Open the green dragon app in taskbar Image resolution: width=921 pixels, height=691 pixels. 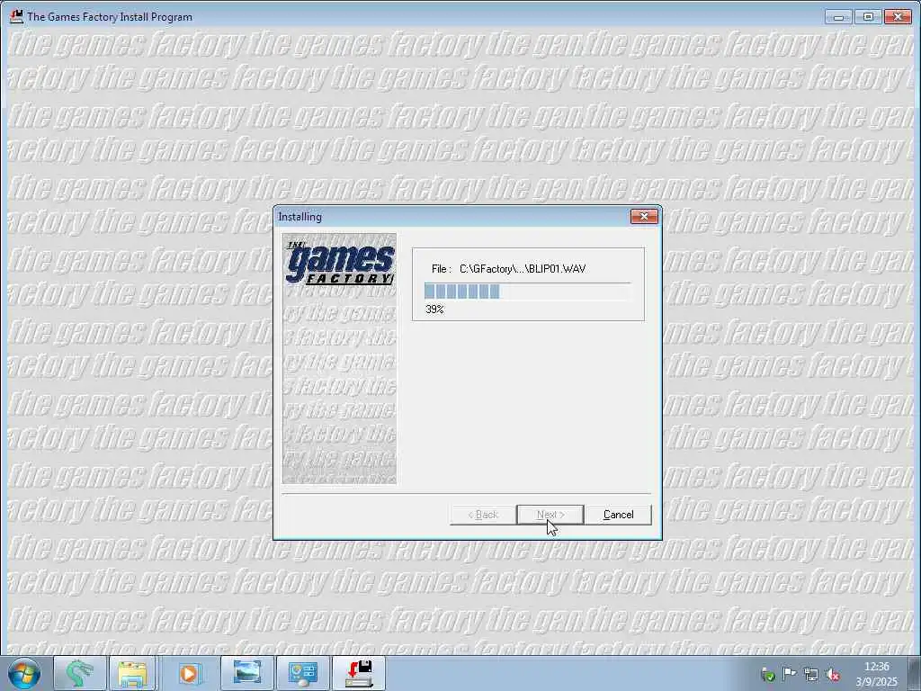pyautogui.click(x=79, y=673)
